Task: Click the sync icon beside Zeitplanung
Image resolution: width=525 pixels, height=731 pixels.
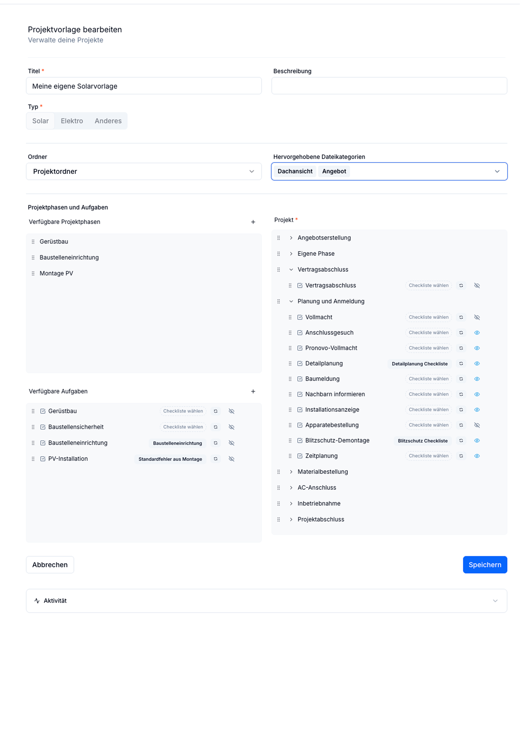Action: tap(461, 456)
